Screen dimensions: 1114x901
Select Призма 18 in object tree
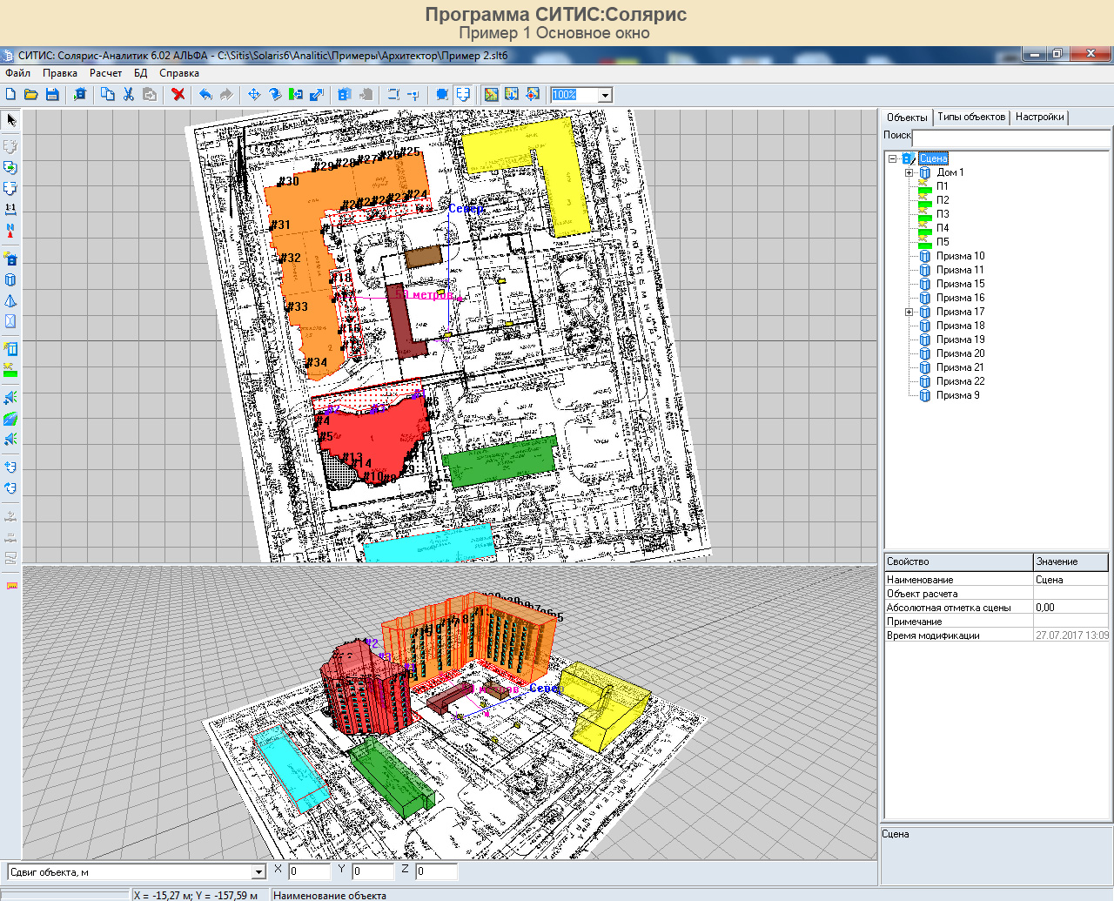(x=961, y=326)
